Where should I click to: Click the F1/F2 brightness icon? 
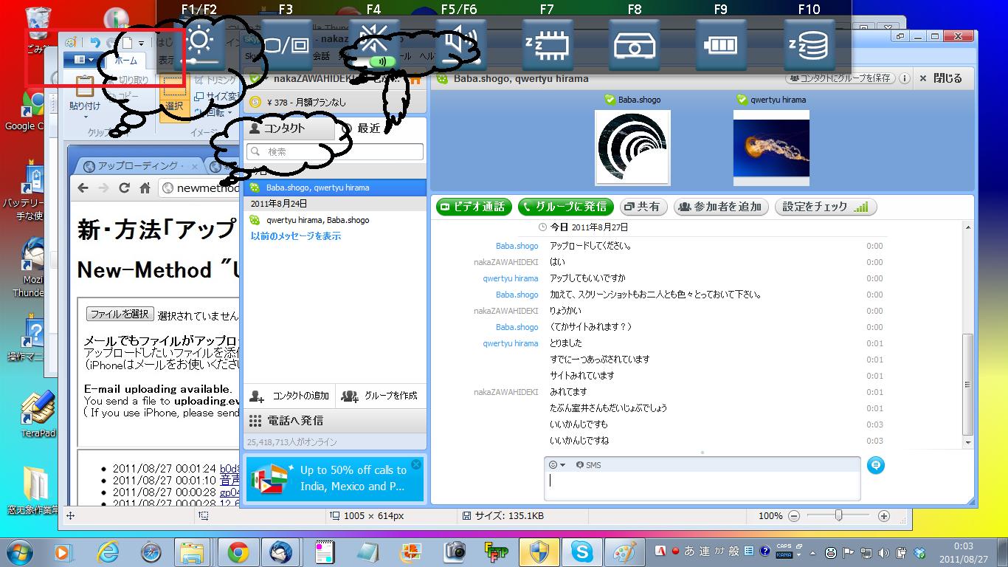(201, 44)
